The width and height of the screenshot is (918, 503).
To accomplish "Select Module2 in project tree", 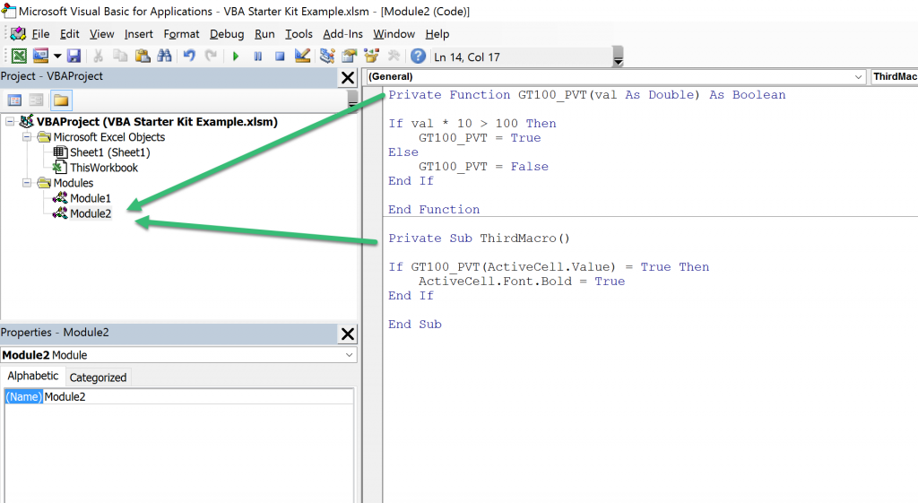I will (x=91, y=213).
